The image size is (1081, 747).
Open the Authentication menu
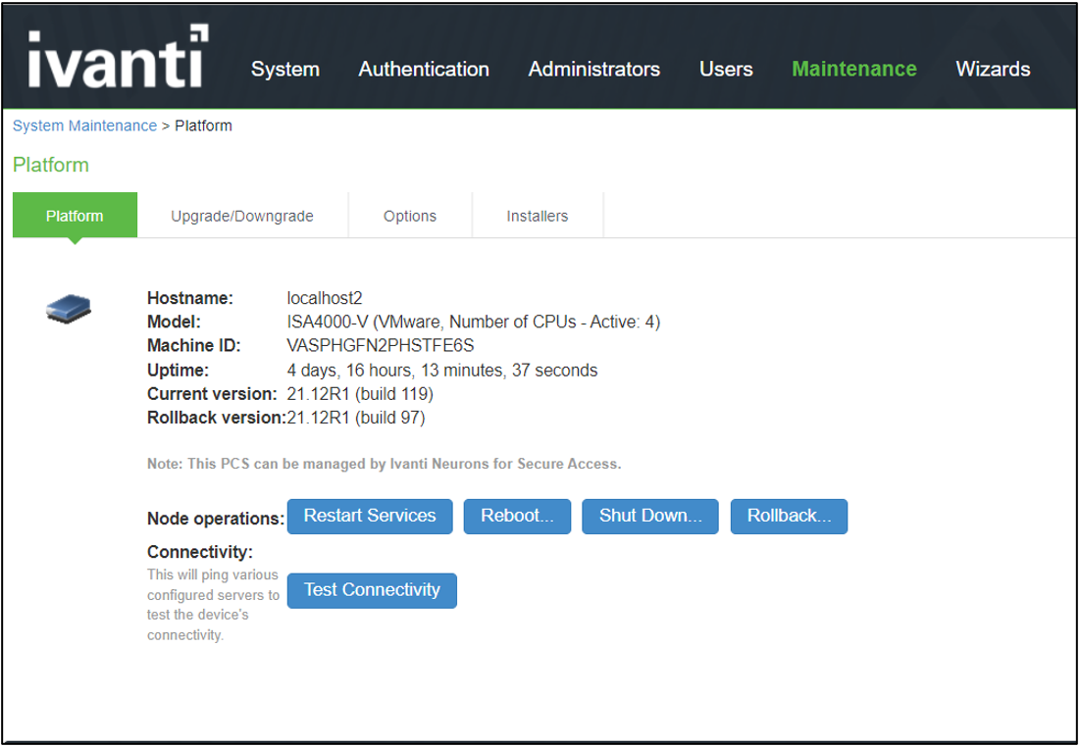[424, 70]
